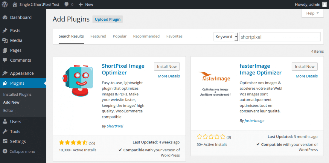Click the Pages sidebar icon
The width and height of the screenshot is (329, 163).
click(5, 50)
